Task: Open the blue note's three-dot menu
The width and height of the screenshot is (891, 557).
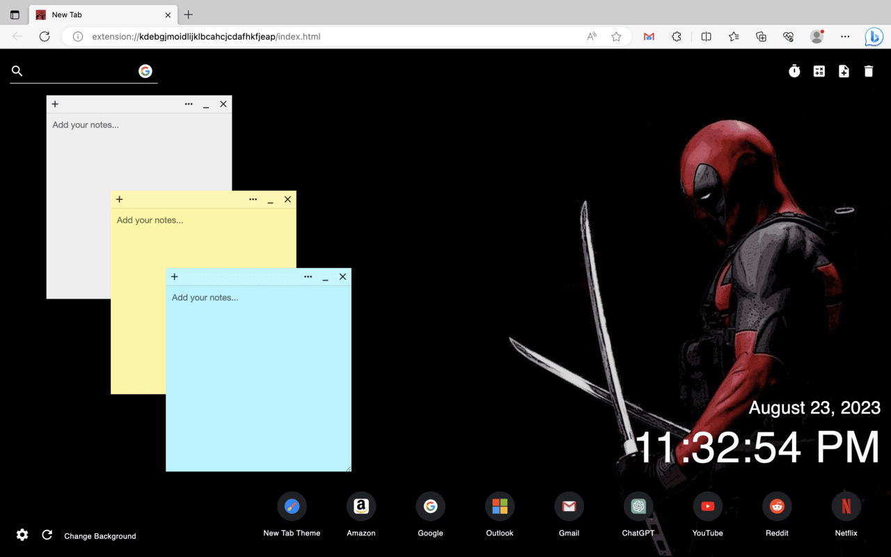Action: 308,276
